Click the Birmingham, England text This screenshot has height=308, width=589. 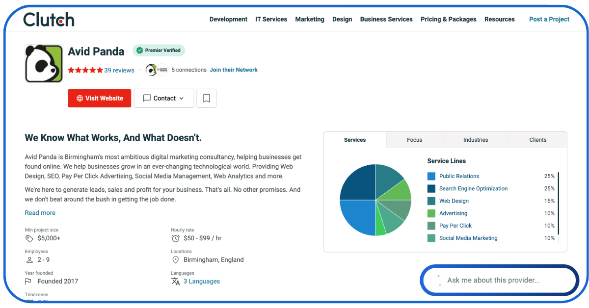214,260
